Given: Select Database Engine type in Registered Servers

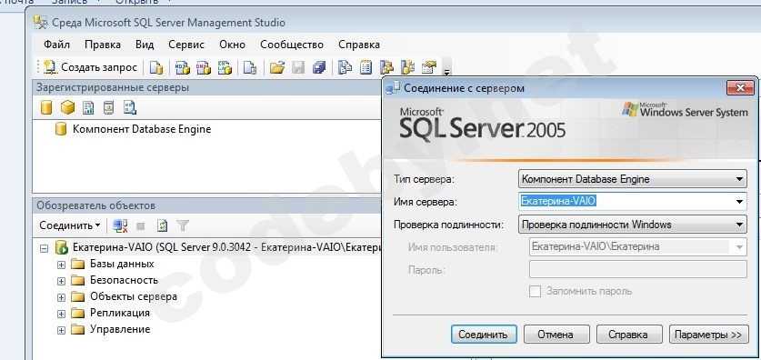Looking at the screenshot, I should click(x=46, y=107).
